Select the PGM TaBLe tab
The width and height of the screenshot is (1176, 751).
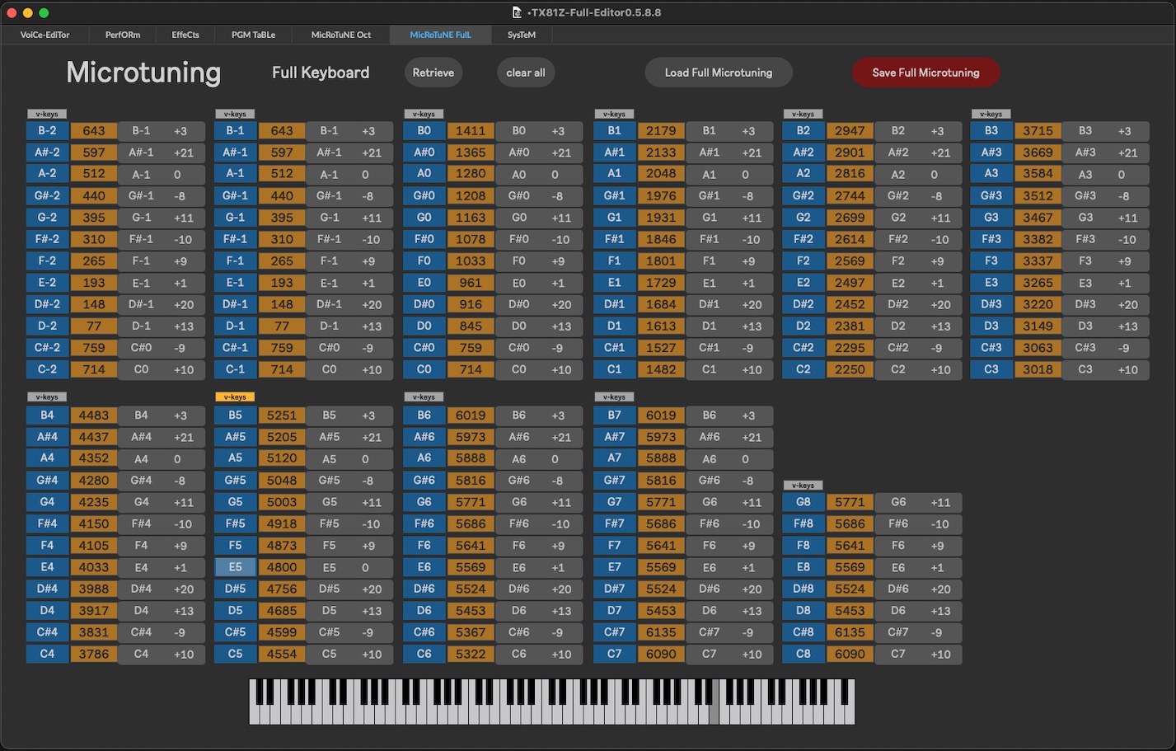point(253,35)
